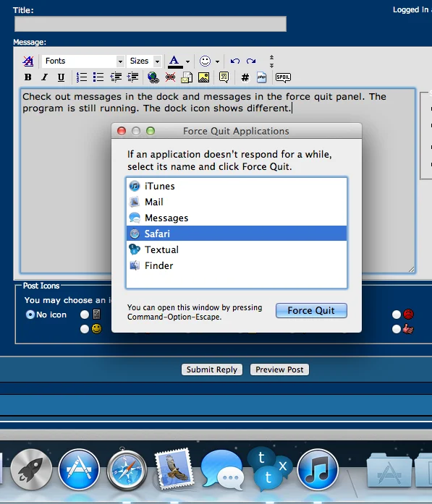Click the Submit Reply button
The width and height of the screenshot is (432, 504).
point(212,370)
